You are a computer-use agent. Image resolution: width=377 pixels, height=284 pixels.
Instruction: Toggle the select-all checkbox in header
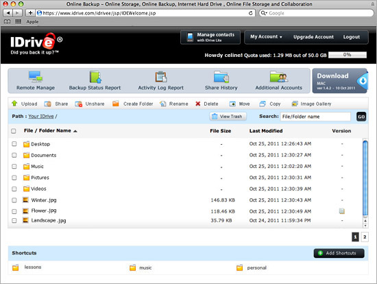pos(14,131)
